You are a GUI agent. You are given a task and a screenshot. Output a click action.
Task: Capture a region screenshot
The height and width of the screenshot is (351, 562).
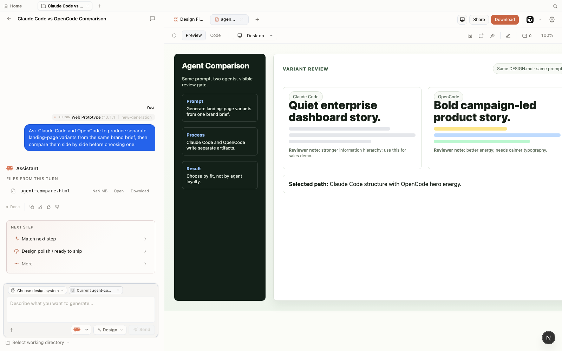[x=470, y=35]
